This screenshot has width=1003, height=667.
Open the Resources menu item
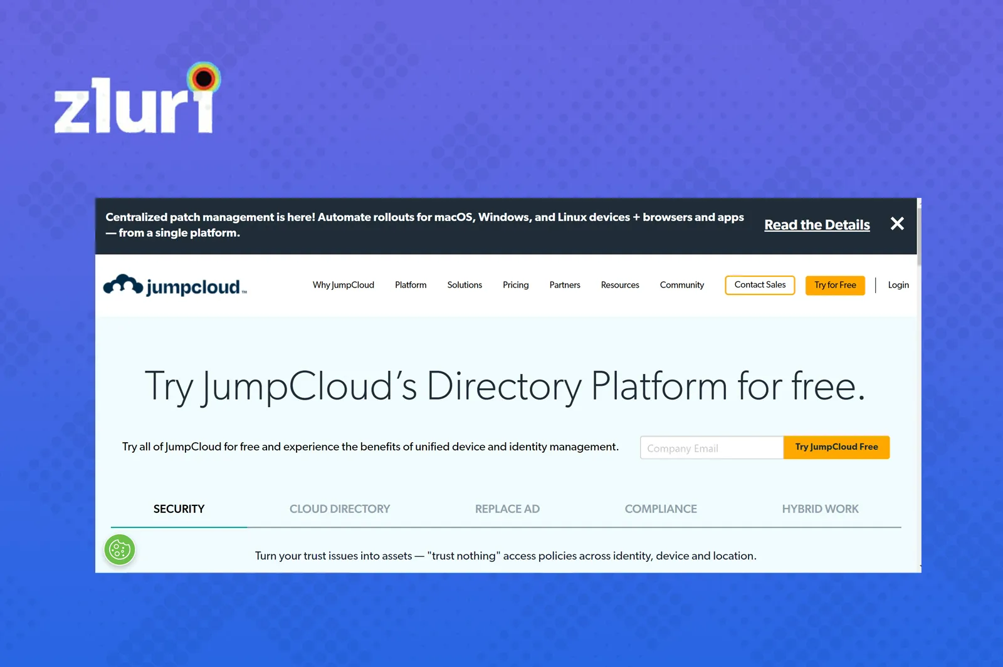pyautogui.click(x=620, y=285)
